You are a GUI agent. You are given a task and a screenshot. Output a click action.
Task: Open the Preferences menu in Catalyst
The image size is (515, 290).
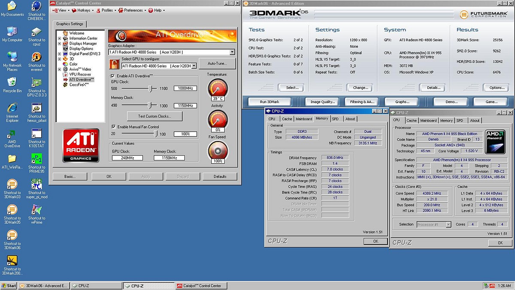click(133, 10)
